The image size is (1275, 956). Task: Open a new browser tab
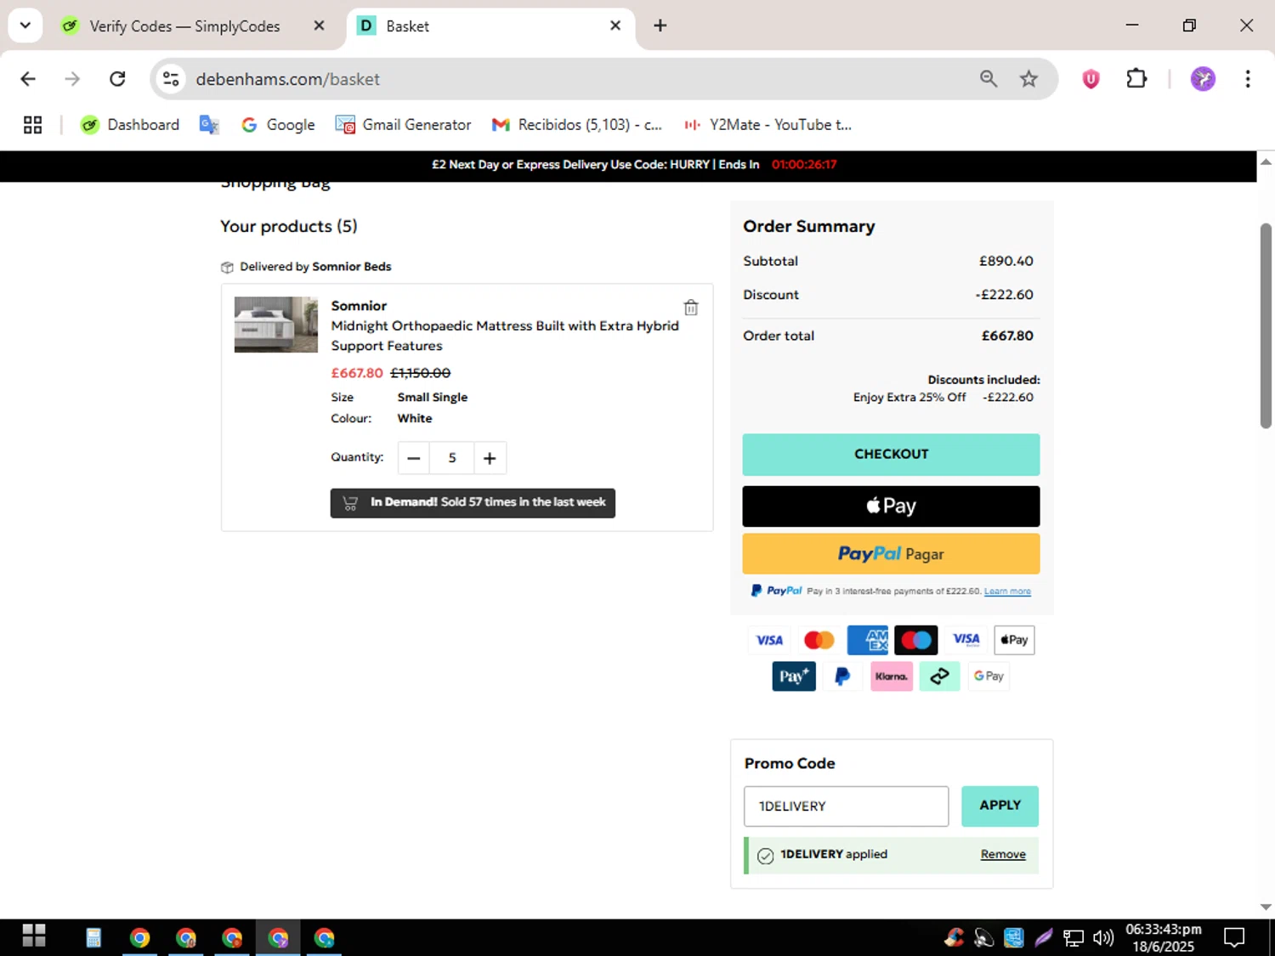pos(660,25)
